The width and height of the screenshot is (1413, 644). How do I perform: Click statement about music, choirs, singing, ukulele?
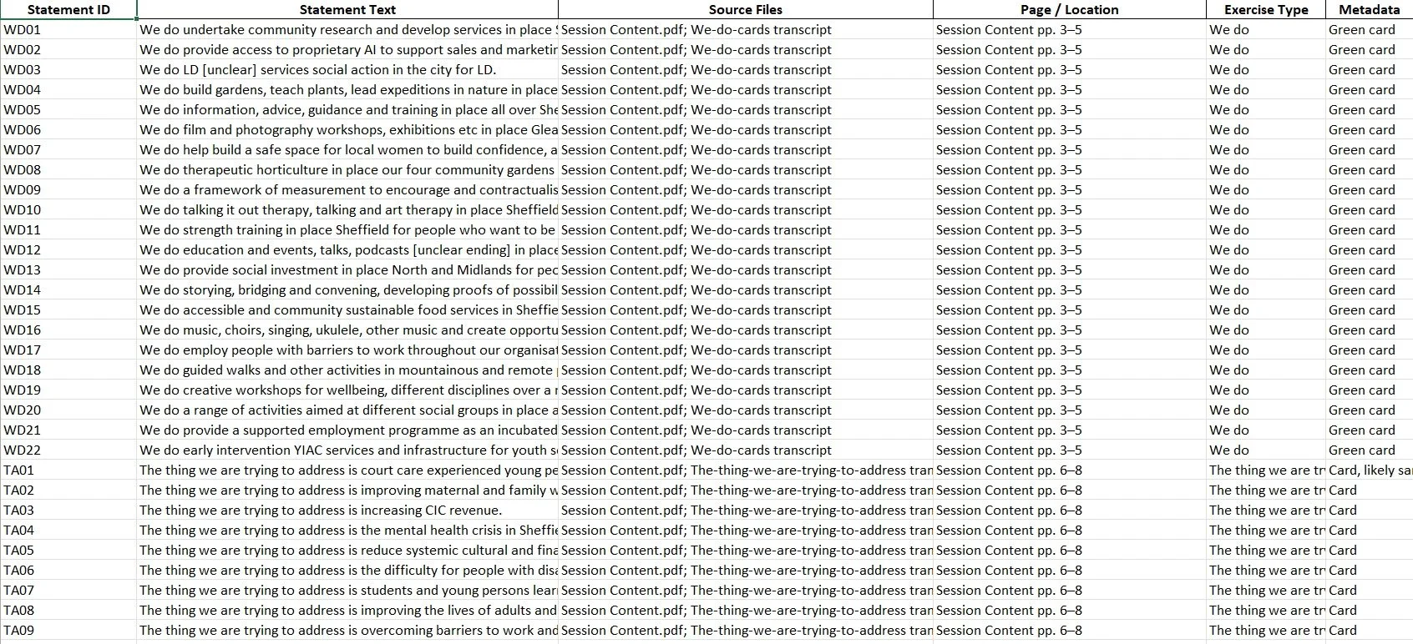(x=347, y=330)
